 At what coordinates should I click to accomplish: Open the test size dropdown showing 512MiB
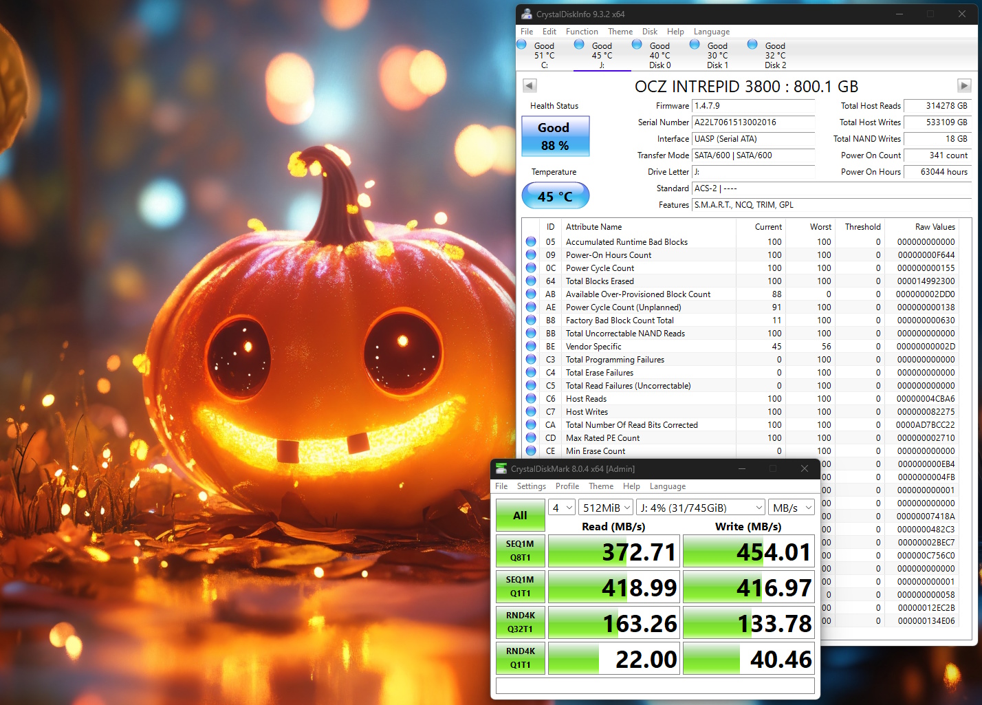click(605, 508)
